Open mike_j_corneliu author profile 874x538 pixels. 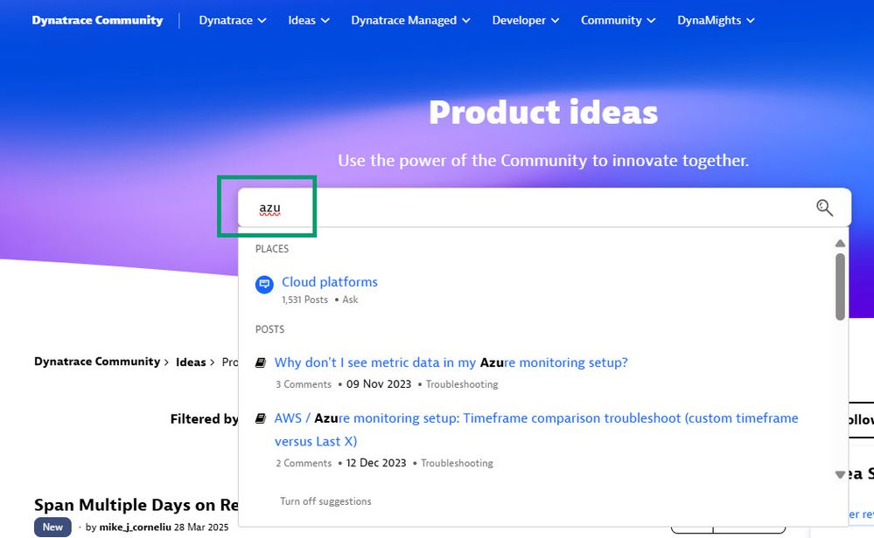[135, 527]
